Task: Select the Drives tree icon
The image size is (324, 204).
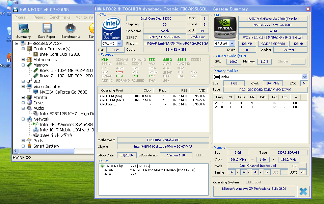Action: click(x=29, y=103)
